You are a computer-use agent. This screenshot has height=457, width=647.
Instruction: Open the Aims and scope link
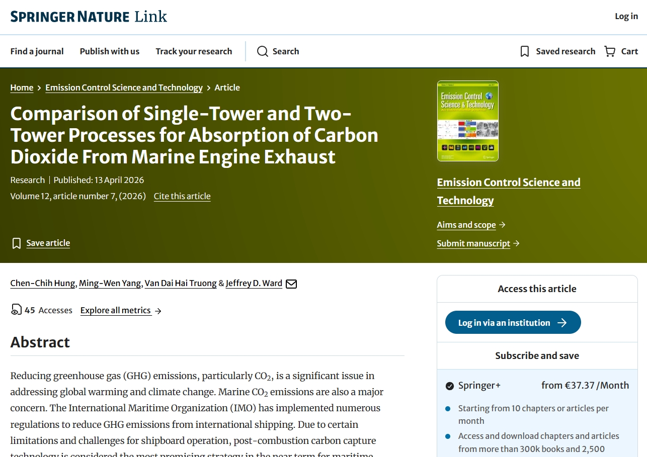[466, 225]
